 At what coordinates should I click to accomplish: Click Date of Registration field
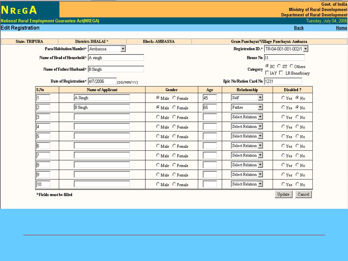coord(102,81)
